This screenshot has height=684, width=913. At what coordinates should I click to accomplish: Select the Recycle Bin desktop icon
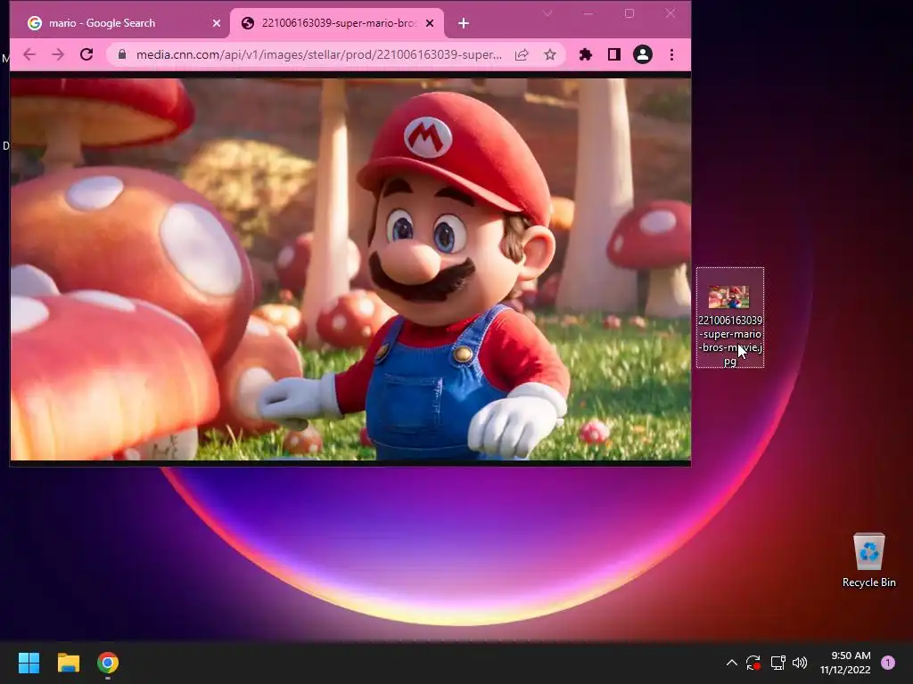click(868, 560)
